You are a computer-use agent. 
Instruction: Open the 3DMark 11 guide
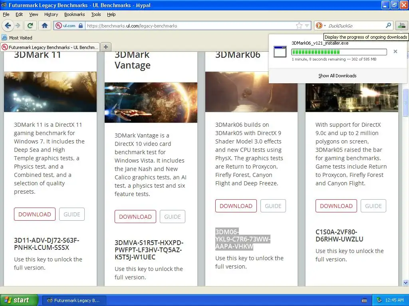(x=72, y=214)
